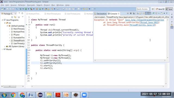Go back to the previous edit location
This screenshot has width=174, height=98.
[x=84, y=9]
